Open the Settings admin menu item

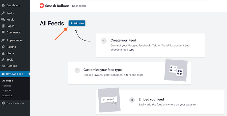click(12, 66)
